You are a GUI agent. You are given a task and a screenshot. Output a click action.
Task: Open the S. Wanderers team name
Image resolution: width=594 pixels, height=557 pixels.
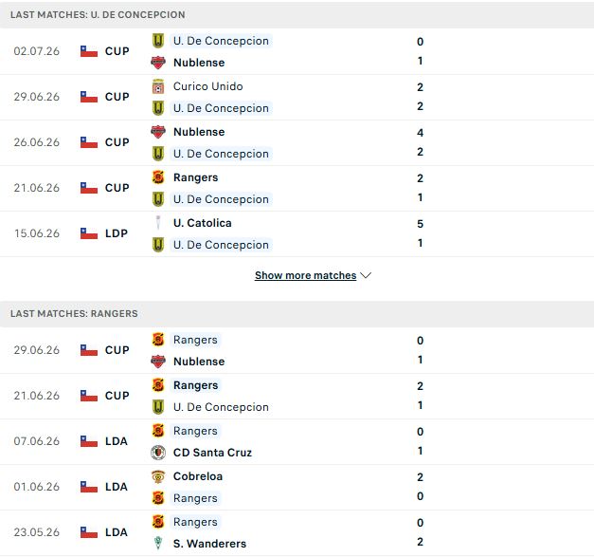209,544
